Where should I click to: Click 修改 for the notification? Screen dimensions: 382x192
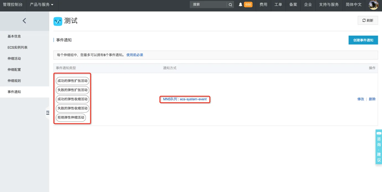[361, 99]
